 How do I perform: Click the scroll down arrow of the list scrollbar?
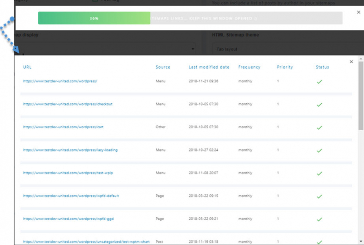click(361, 241)
